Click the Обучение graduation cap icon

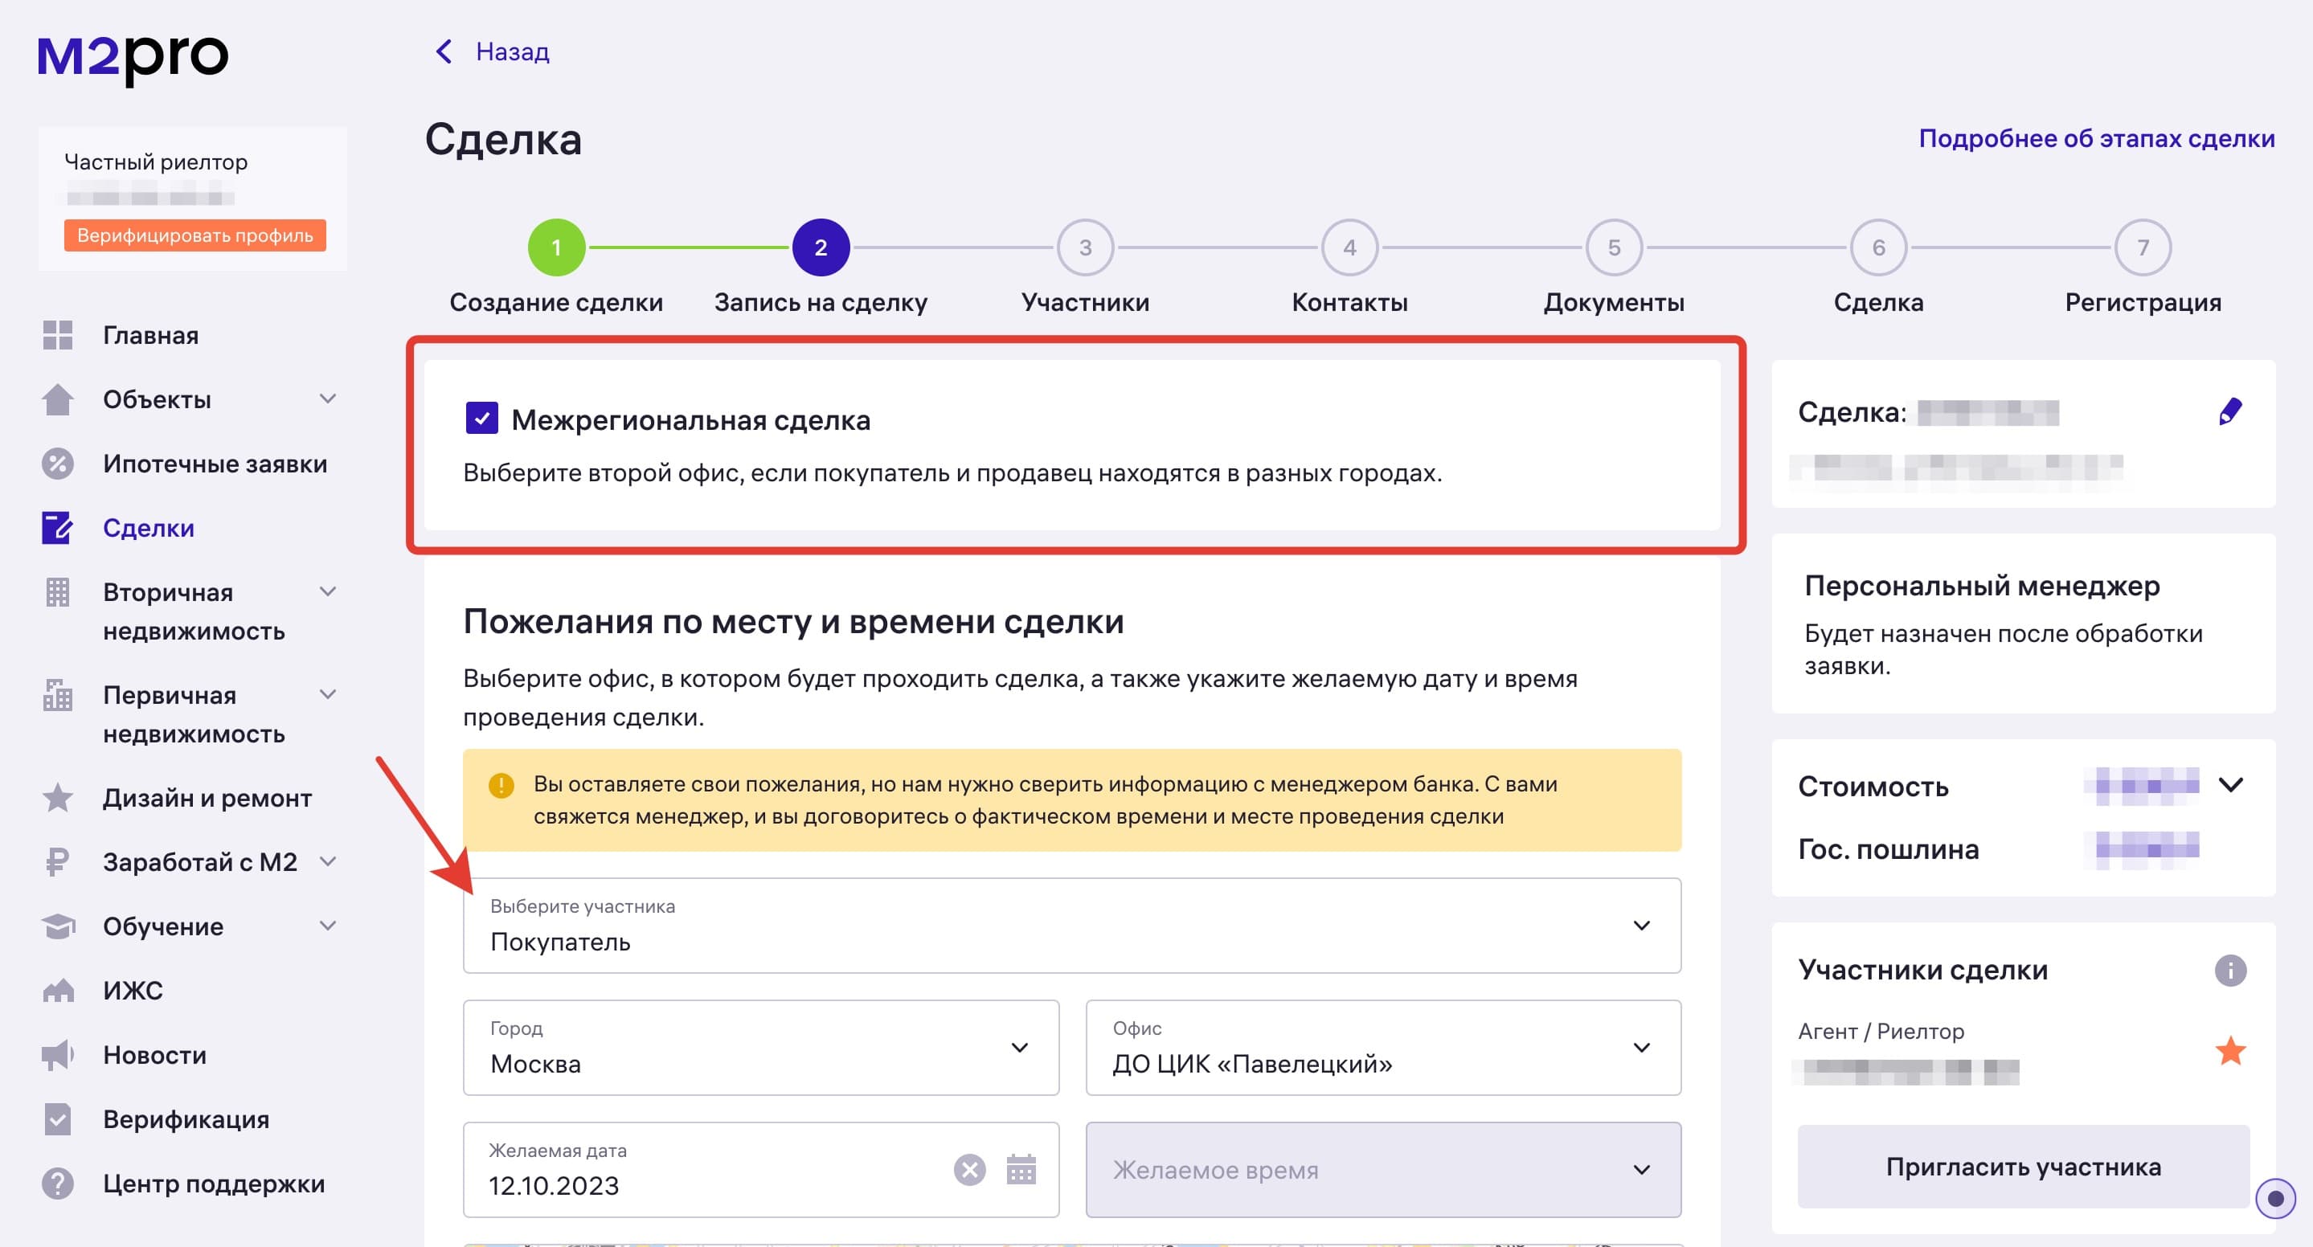[x=58, y=926]
